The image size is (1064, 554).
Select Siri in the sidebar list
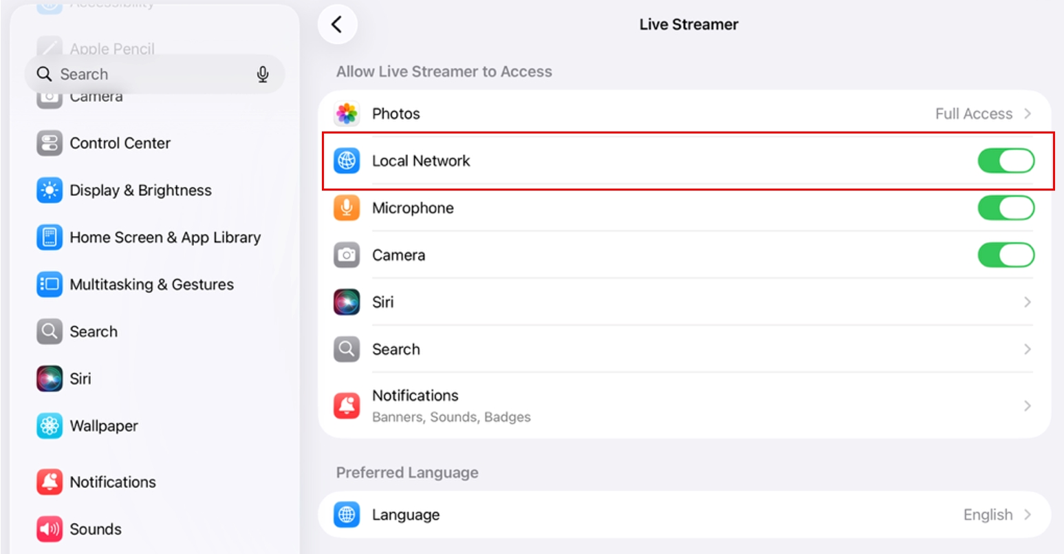80,379
